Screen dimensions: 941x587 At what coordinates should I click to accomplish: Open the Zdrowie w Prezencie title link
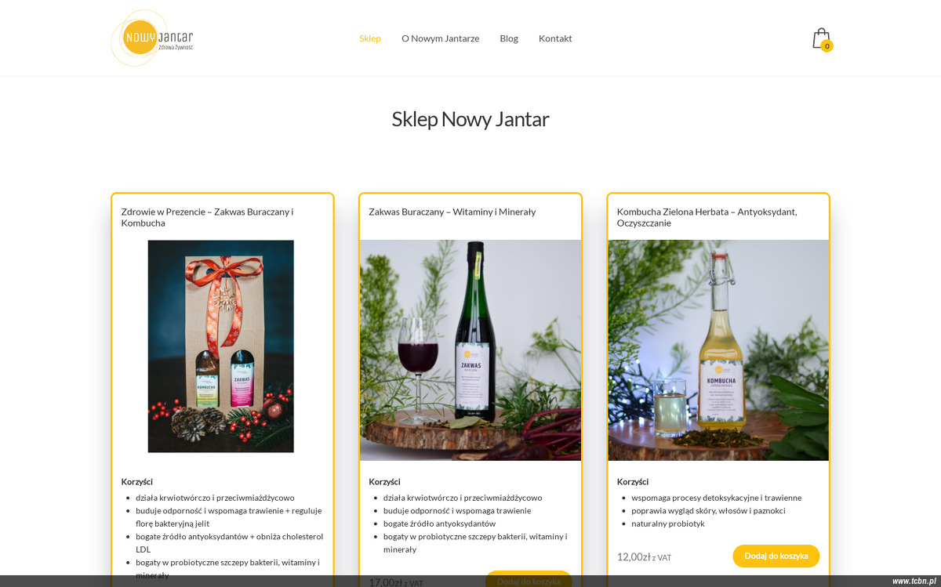click(207, 217)
